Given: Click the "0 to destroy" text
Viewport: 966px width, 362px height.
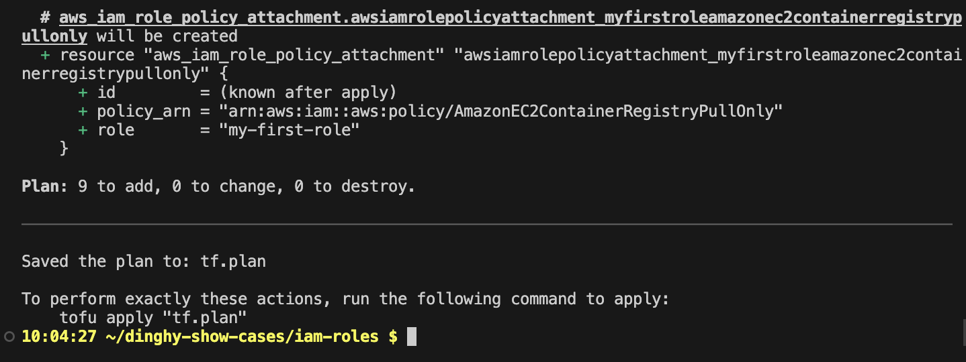Looking at the screenshot, I should tap(355, 186).
